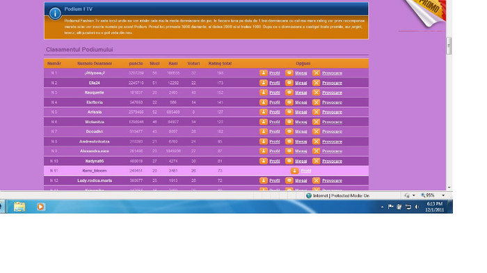This screenshot has height=273, width=487.
Task: Click Provocare link for Alexandra.nico
Action: coord(332,151)
